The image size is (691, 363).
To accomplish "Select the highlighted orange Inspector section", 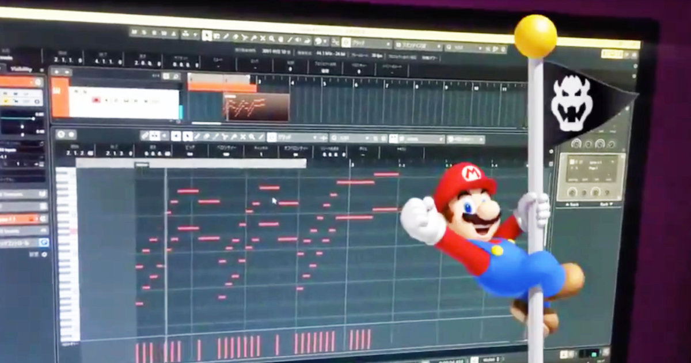I will click(20, 219).
